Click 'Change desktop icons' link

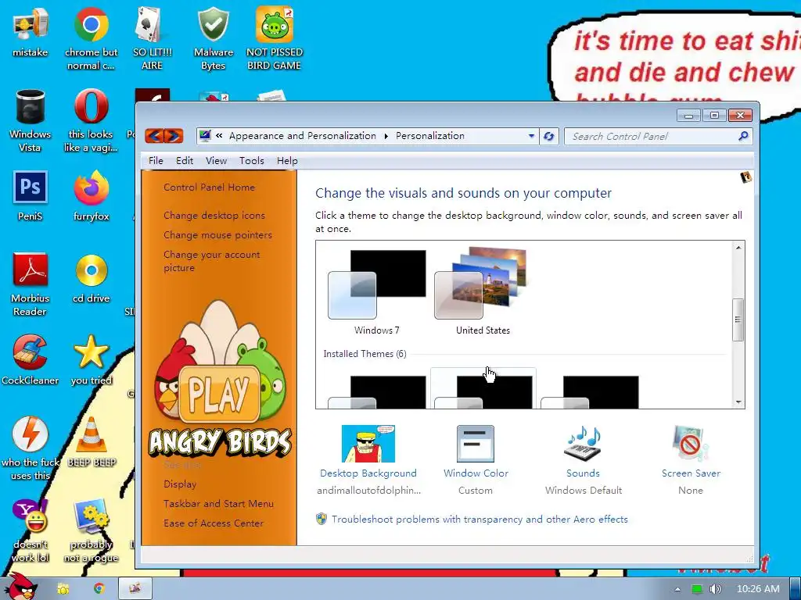point(214,216)
